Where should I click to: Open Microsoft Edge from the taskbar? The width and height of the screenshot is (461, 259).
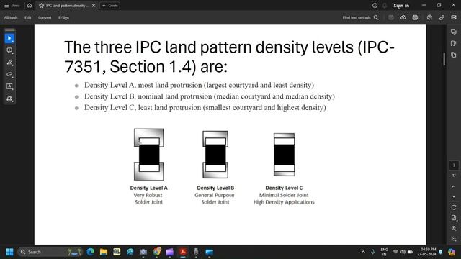tap(90, 252)
